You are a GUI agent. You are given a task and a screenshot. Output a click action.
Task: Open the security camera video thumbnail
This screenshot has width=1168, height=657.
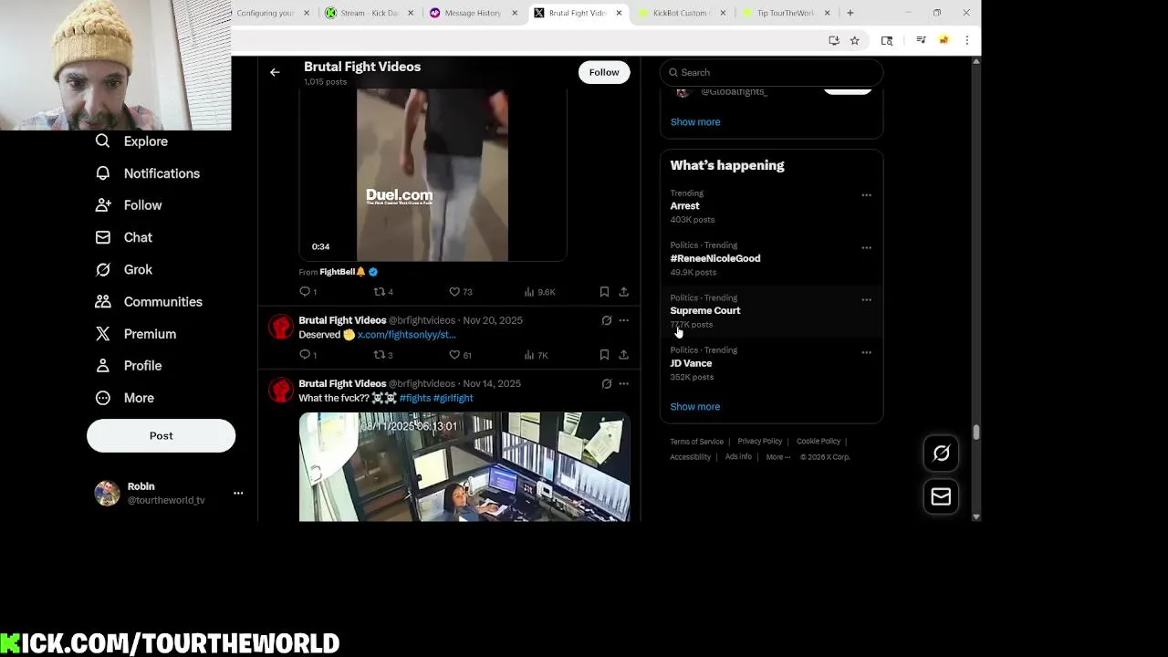464,467
